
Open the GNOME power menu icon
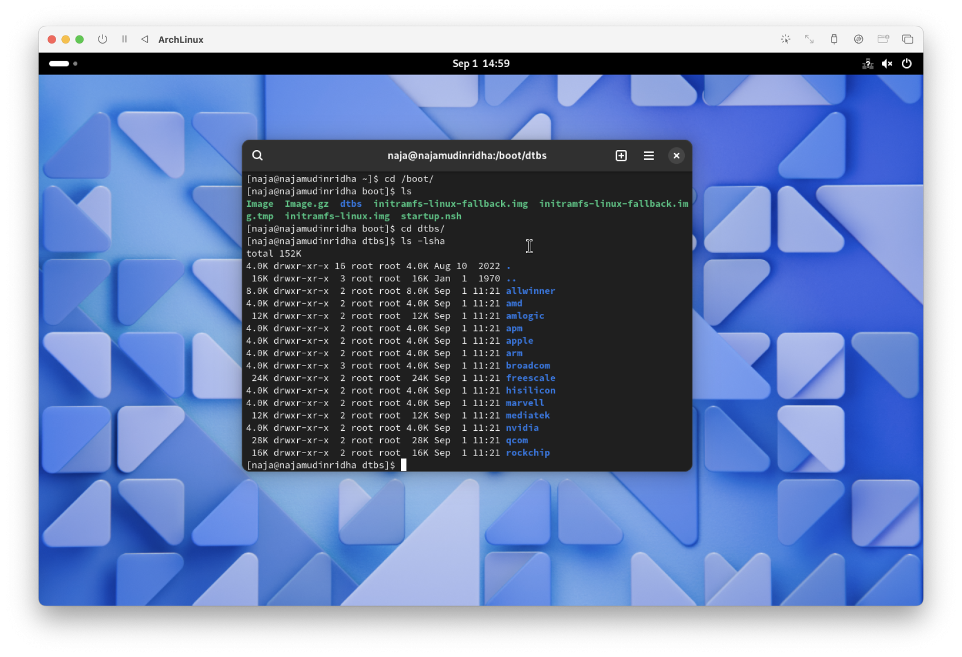[906, 64]
